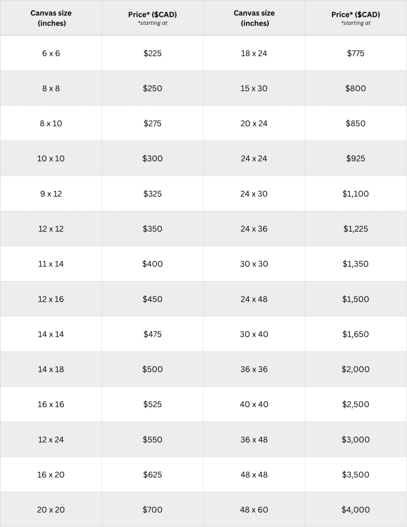This screenshot has width=407, height=527.
Task: Select the $225 price cell
Action: click(153, 54)
